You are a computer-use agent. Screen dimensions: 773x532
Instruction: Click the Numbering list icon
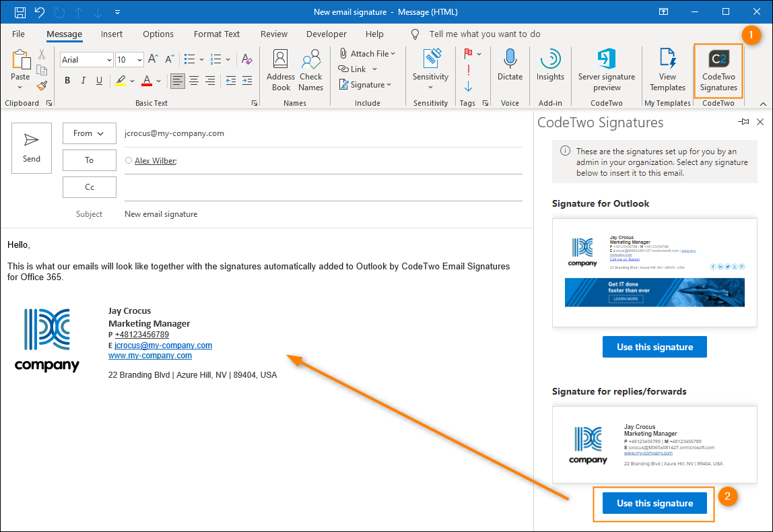(216, 59)
